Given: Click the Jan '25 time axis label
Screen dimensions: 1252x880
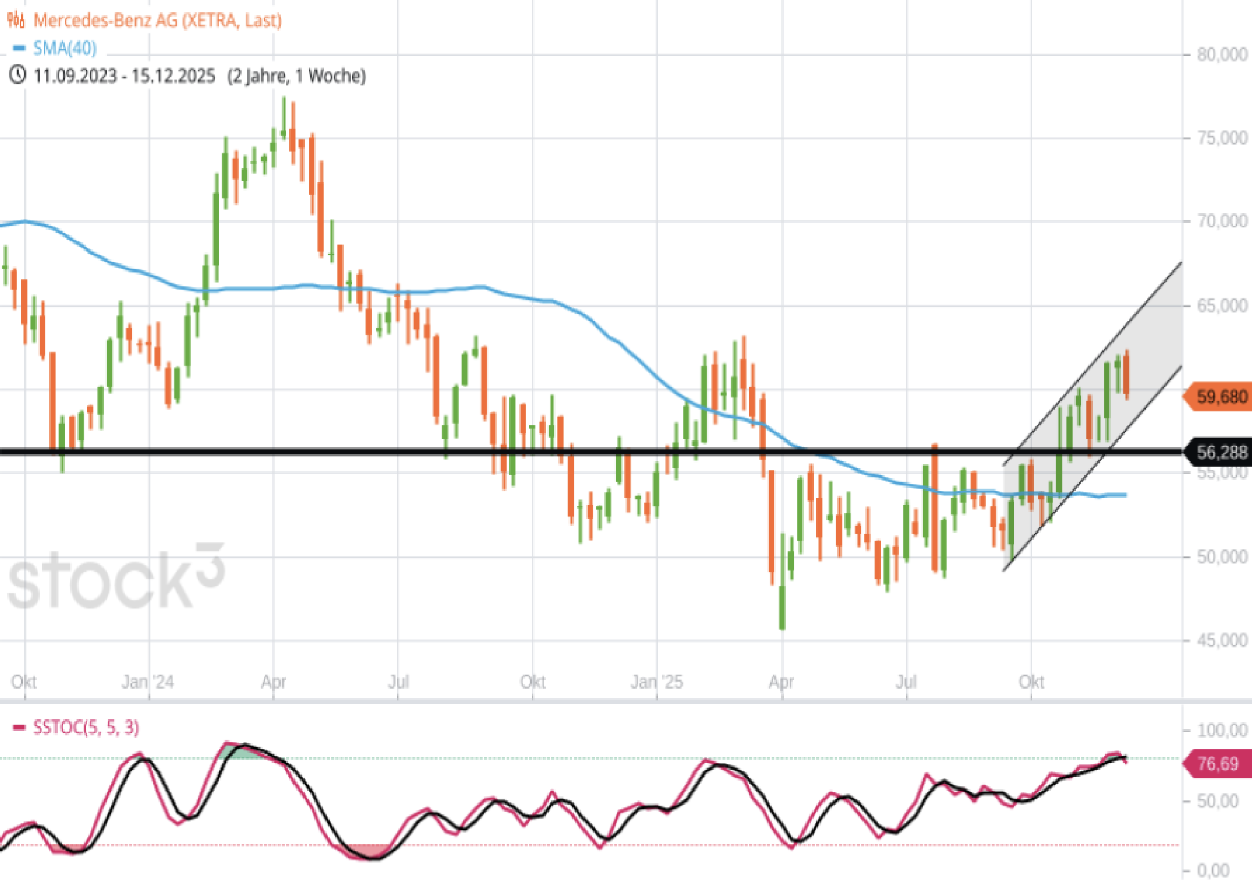Looking at the screenshot, I should 656,682.
